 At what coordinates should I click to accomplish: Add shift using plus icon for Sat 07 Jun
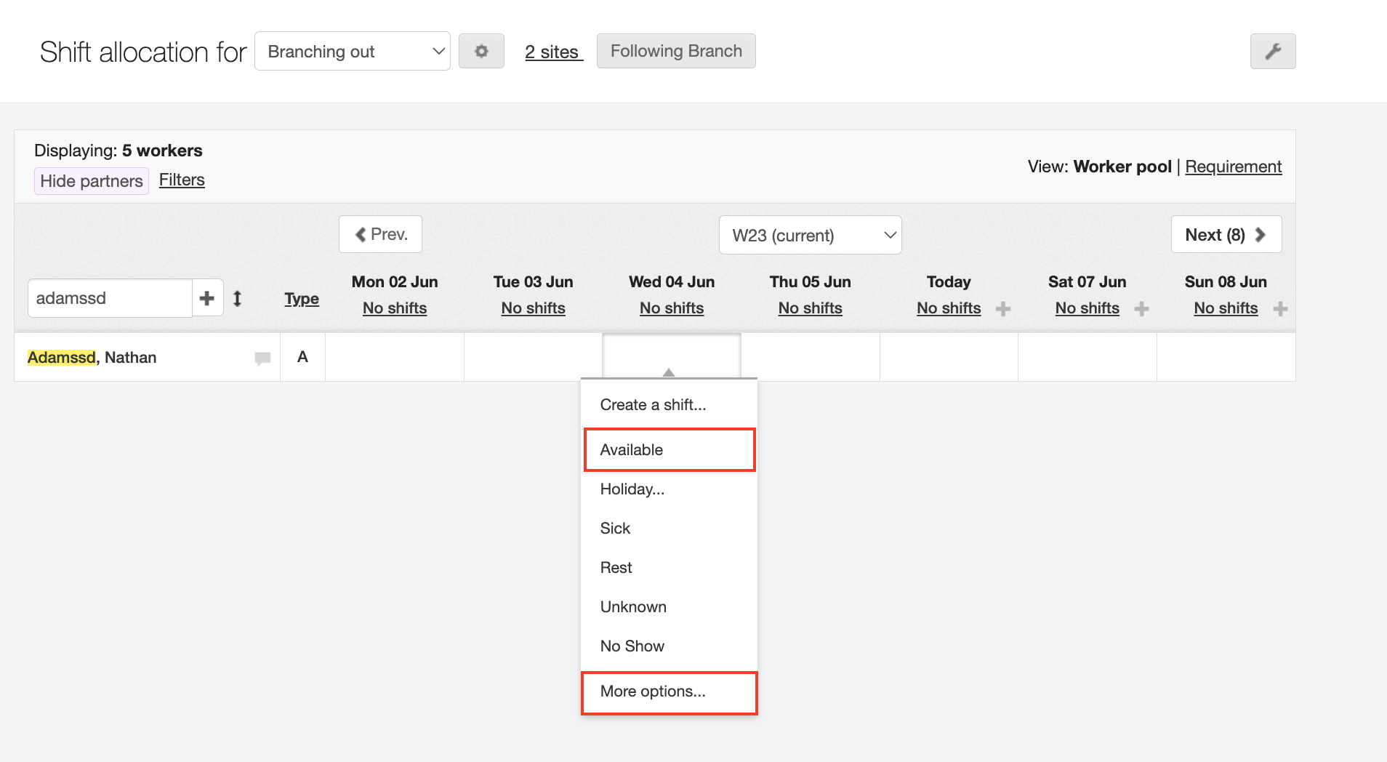click(x=1141, y=309)
